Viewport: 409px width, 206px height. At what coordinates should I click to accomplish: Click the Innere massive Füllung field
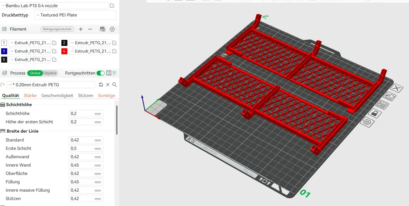tap(86, 190)
